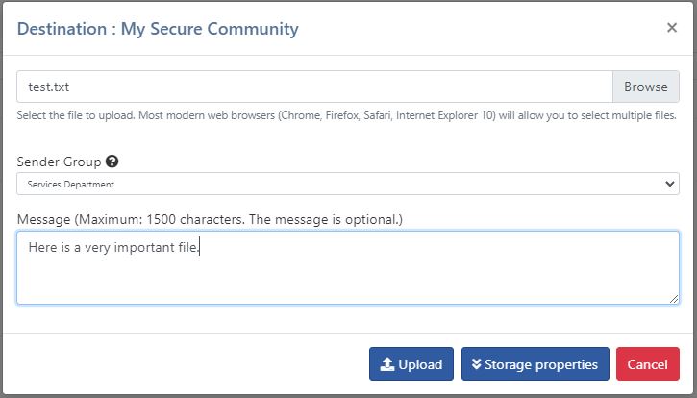This screenshot has width=697, height=398.
Task: Click the Sender Group help question-mark icon
Action: point(112,162)
